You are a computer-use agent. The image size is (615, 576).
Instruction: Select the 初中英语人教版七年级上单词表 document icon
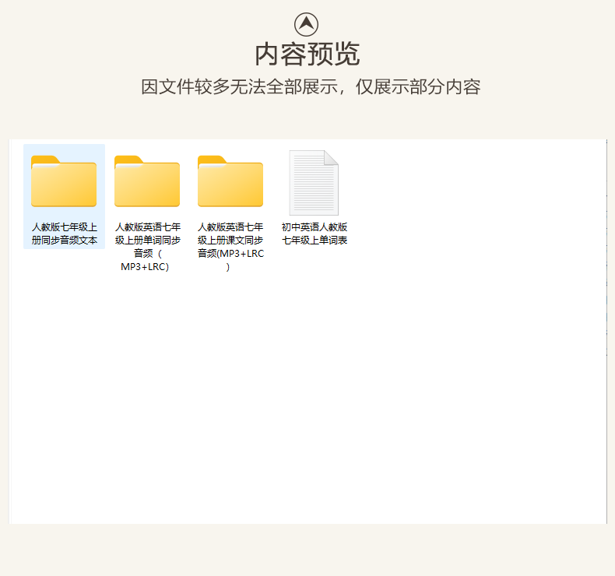(314, 183)
